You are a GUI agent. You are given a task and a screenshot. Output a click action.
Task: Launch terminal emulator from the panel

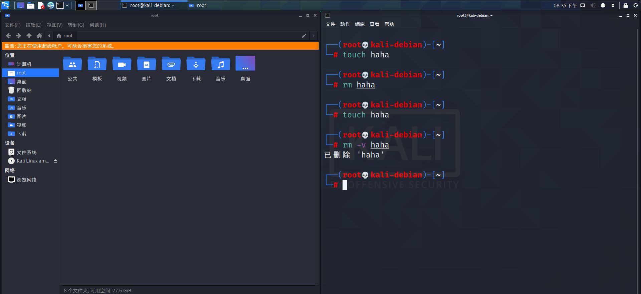point(60,5)
